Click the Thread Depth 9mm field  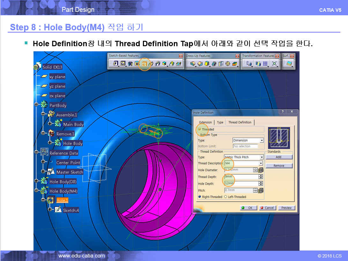point(241,177)
